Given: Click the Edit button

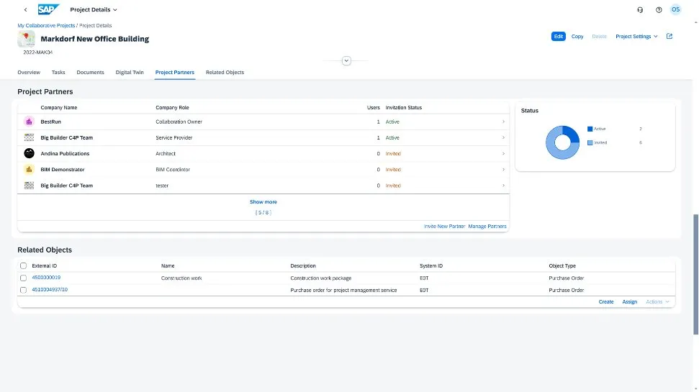Looking at the screenshot, I should tap(558, 37).
